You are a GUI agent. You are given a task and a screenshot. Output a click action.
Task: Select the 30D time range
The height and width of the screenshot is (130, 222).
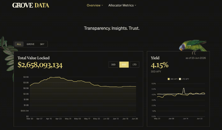(x=113, y=65)
